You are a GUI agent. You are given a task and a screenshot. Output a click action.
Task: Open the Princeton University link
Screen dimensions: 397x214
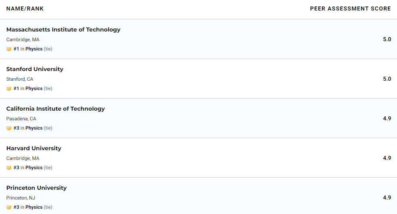(36, 188)
